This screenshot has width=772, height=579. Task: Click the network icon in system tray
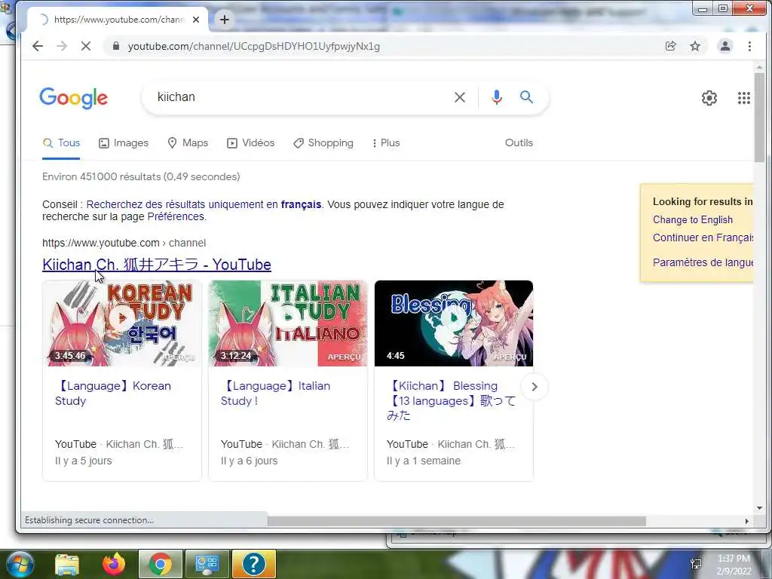pyautogui.click(x=696, y=564)
